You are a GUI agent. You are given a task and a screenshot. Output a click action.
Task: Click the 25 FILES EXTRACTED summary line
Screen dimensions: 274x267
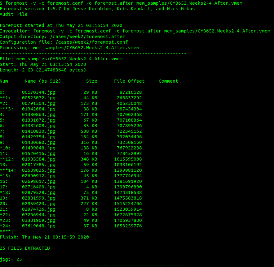click(x=24, y=248)
